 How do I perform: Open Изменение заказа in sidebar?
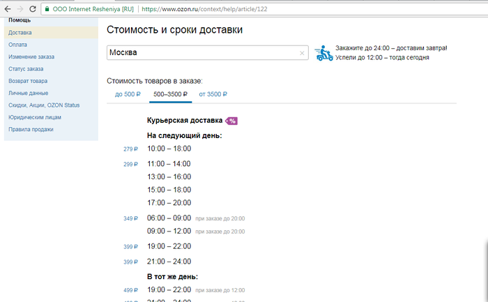tap(31, 57)
